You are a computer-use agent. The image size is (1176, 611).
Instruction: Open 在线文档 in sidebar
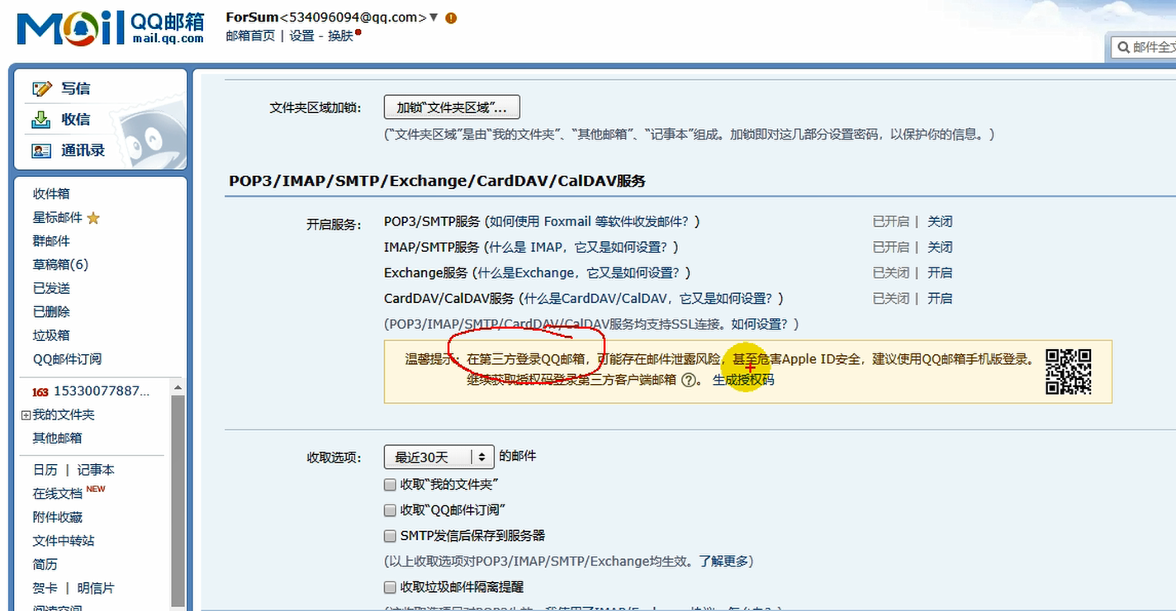58,494
